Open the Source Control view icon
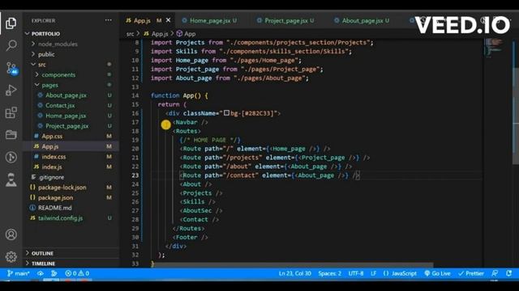The height and width of the screenshot is (291, 519). (x=11, y=68)
